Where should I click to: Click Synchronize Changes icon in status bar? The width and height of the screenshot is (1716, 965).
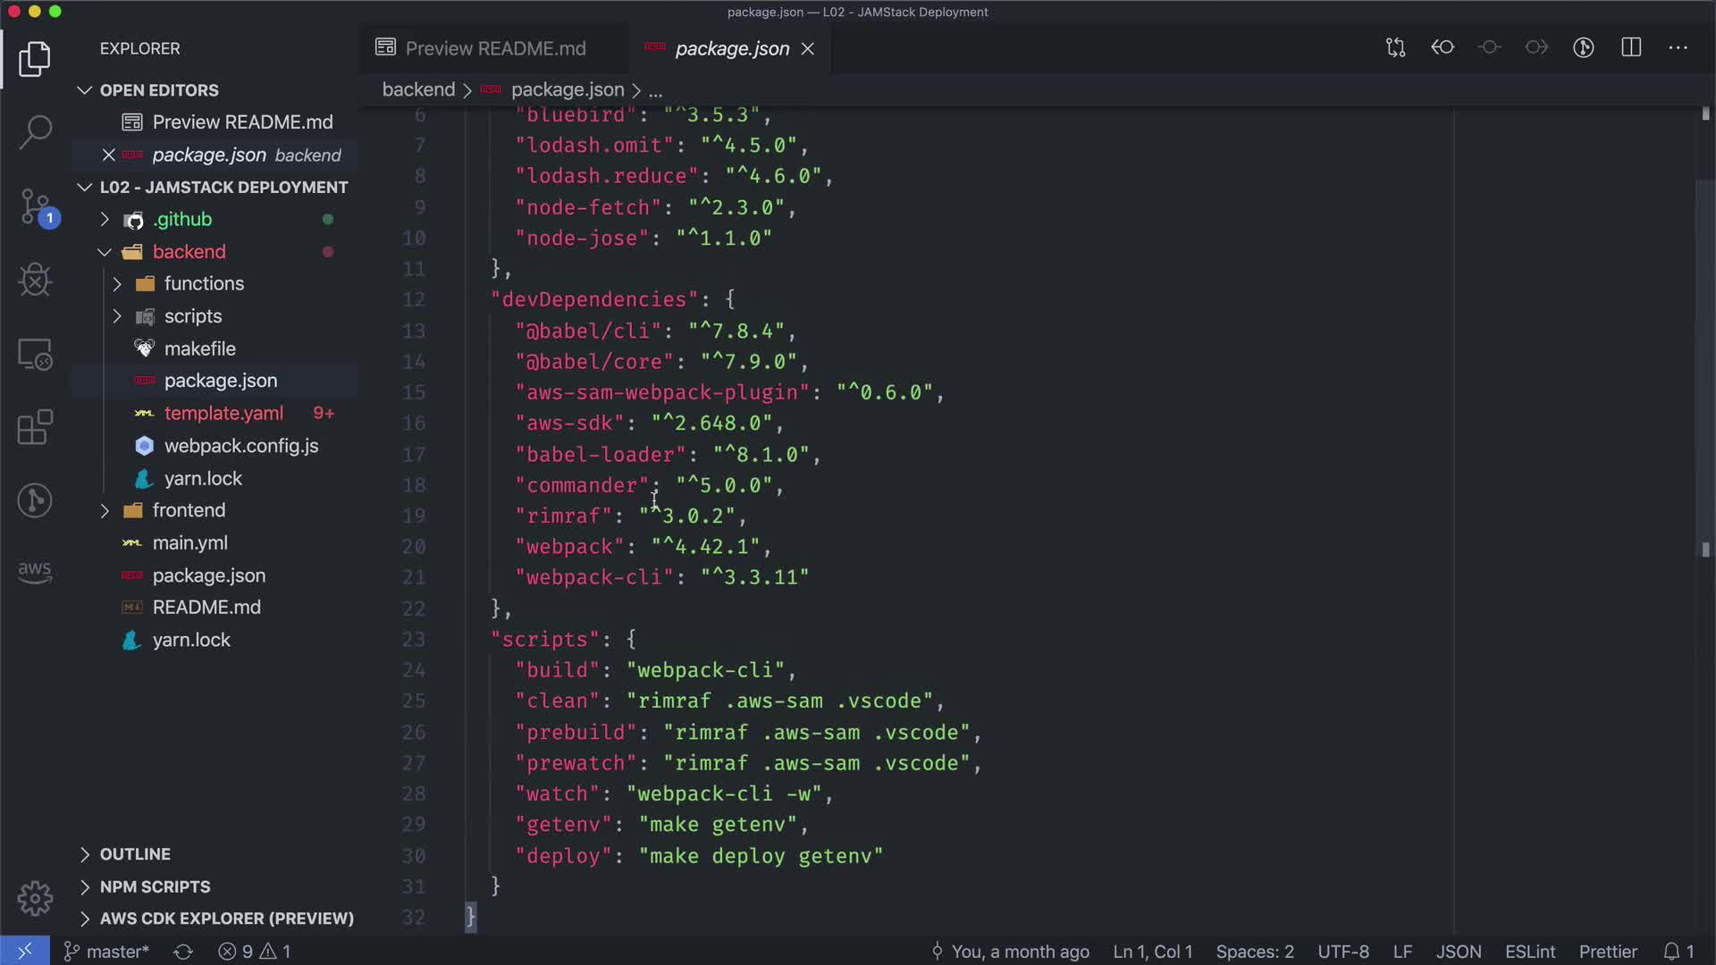tap(183, 952)
